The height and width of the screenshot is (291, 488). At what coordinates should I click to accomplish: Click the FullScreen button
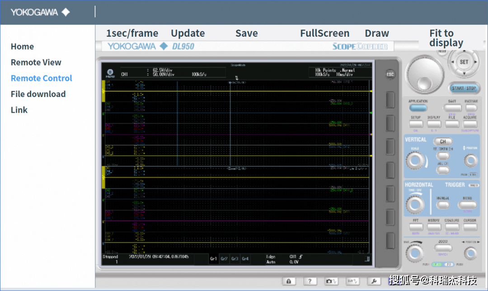tap(324, 33)
